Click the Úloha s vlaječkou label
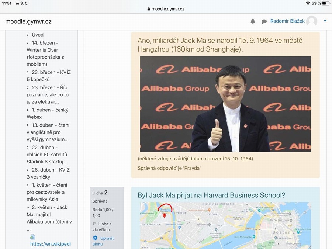 102,226
